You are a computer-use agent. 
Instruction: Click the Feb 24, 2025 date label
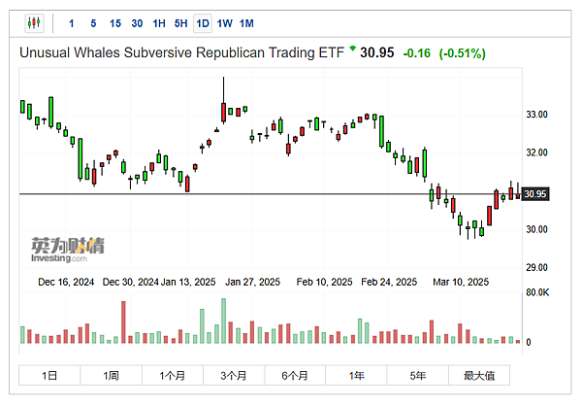(389, 282)
